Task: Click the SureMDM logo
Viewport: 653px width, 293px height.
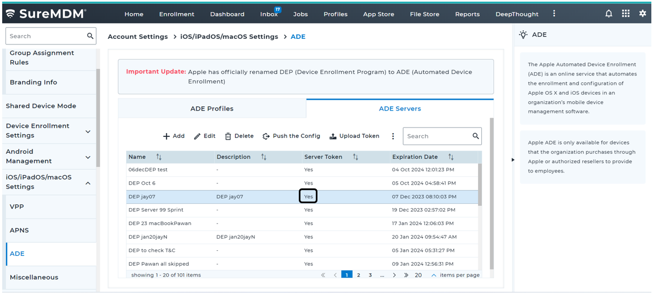Action: (x=46, y=14)
